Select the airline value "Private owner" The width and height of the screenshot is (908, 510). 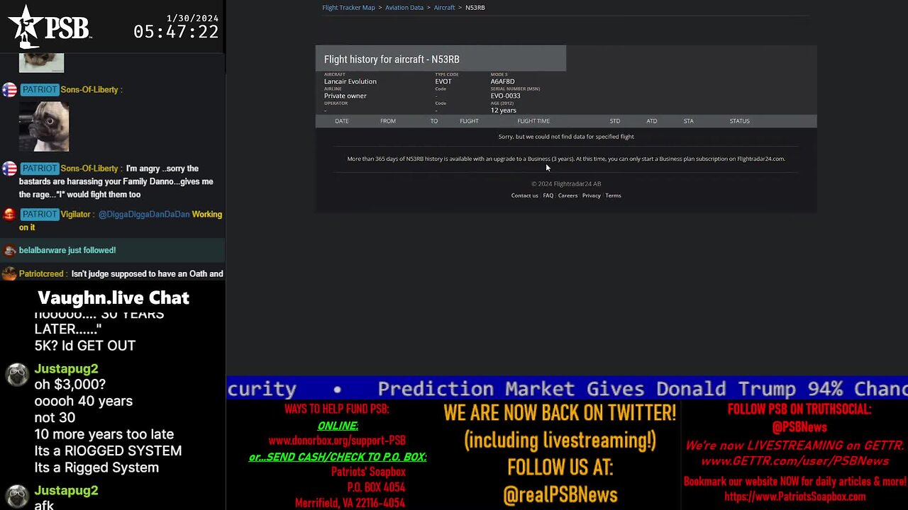pyautogui.click(x=345, y=96)
